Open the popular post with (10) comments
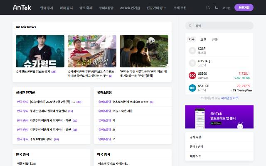Image resolution: width=266 pixels, height=166 pixels. (x=50, y=129)
